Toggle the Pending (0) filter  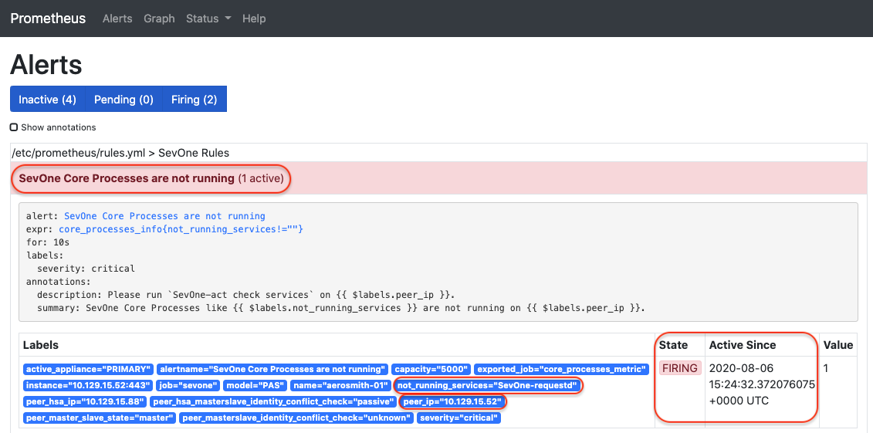[x=124, y=99]
